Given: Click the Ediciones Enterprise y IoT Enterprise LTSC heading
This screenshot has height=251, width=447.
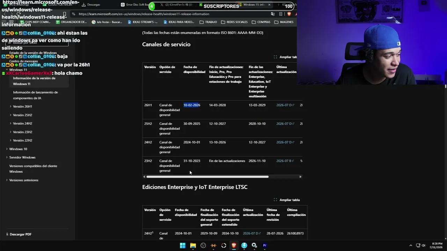Looking at the screenshot, I should [195, 187].
